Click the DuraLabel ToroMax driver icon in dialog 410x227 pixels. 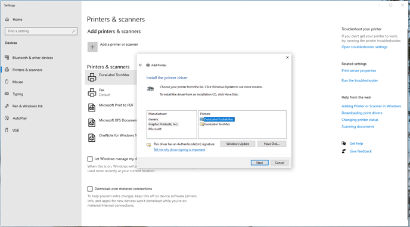point(201,124)
